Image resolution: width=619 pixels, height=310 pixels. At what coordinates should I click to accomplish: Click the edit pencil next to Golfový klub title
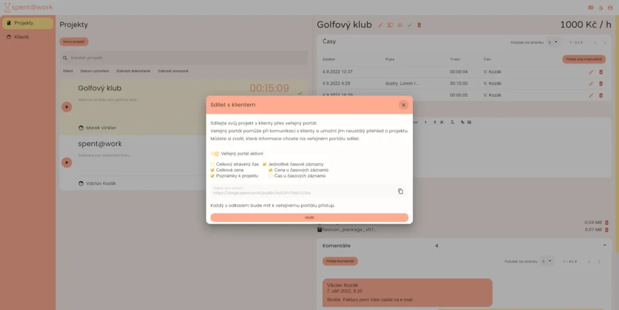(380, 25)
